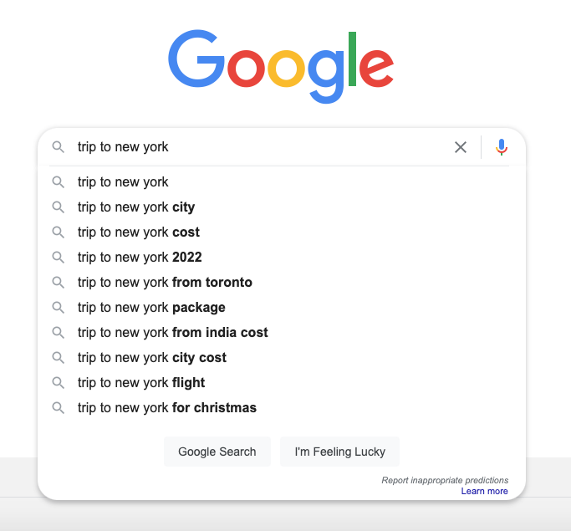Pick suggestion 'trip to new york from india cost'
Image resolution: width=571 pixels, height=531 pixels.
coord(281,333)
